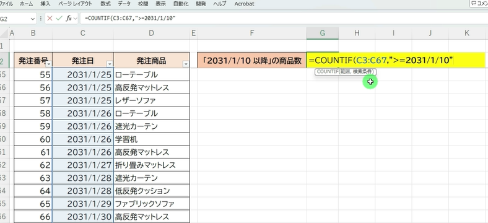Open the 開発 tab

201,4
